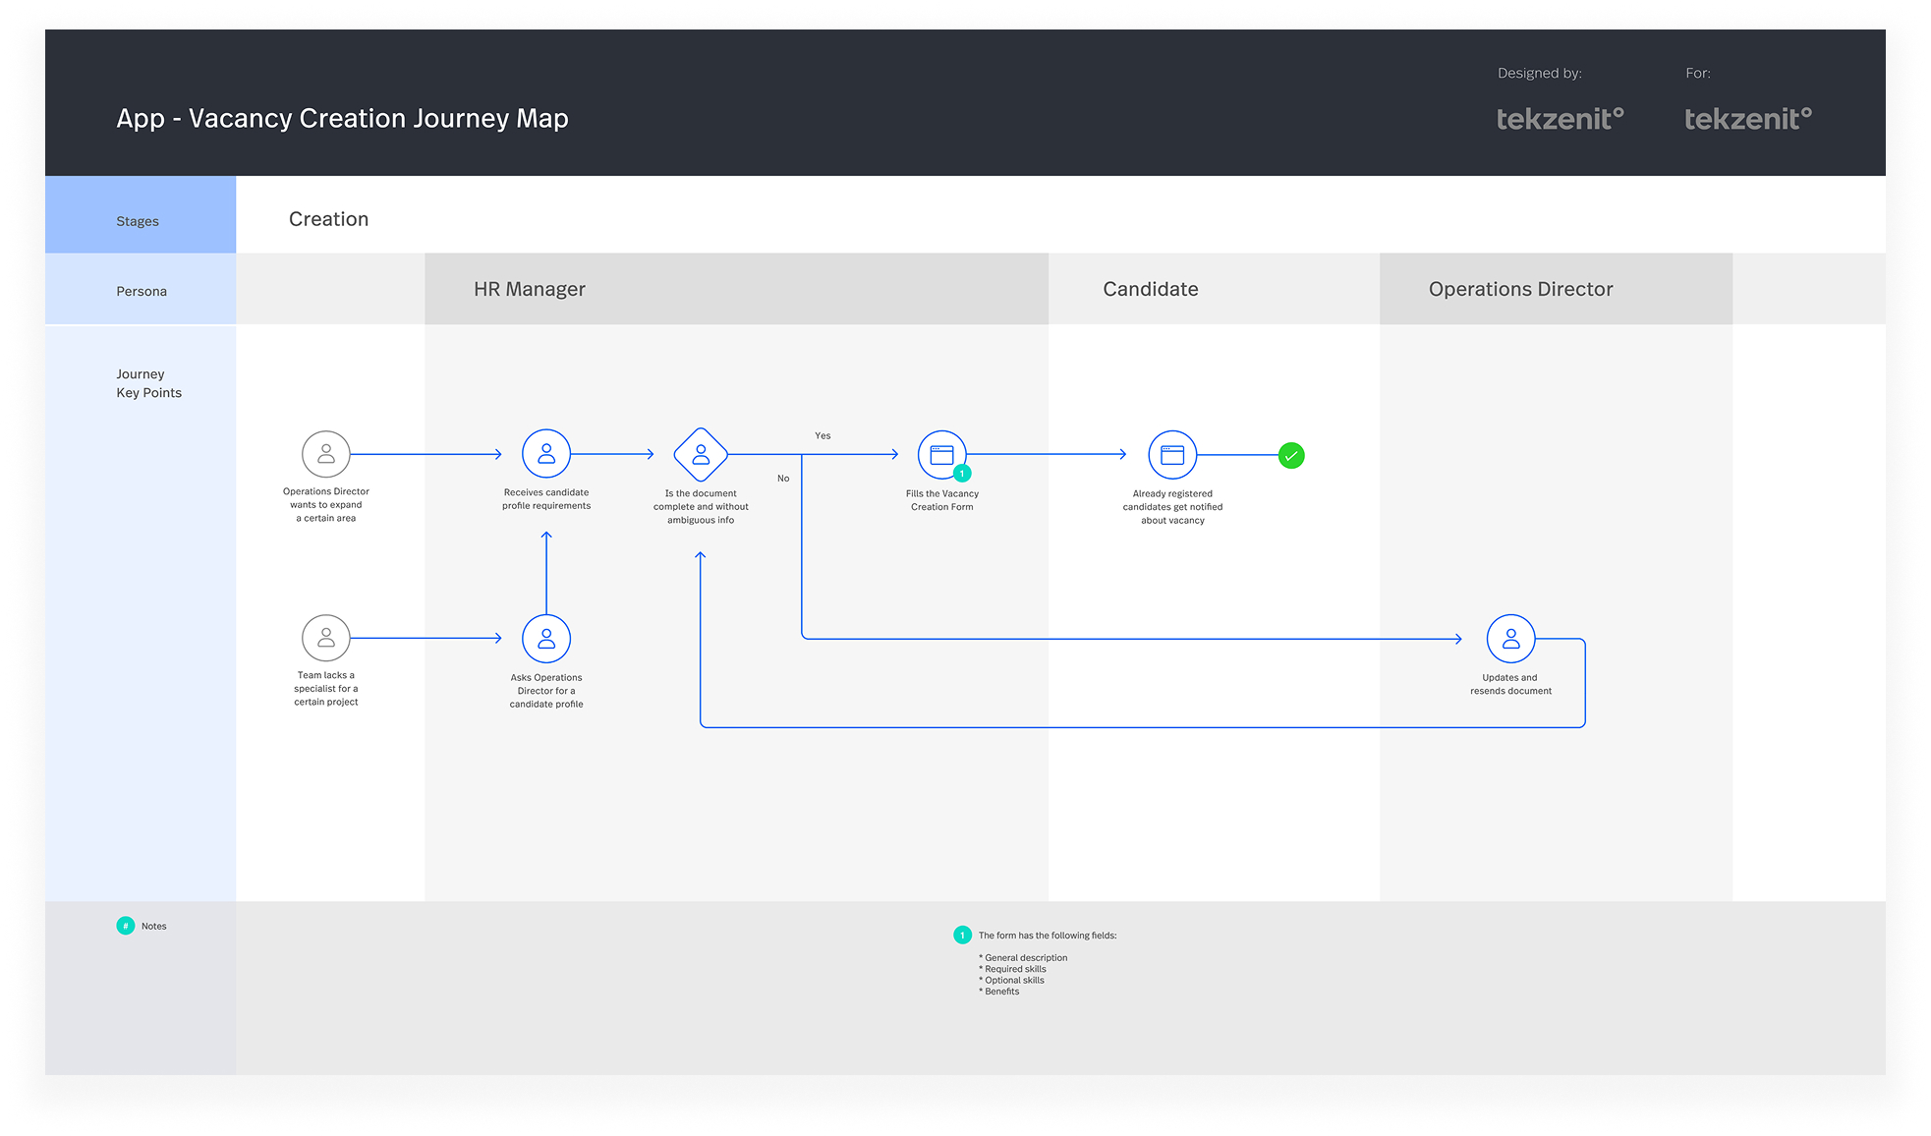The width and height of the screenshot is (1931, 1136).
Task: Click the 'App - Vacancy Creation Journey Map' title
Action: coord(342,118)
